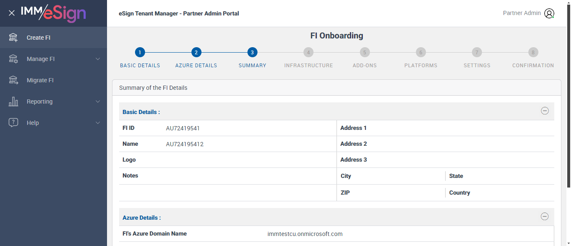Image resolution: width=571 pixels, height=246 pixels.
Task: Expand the Manage FI submenu chevron
Action: click(98, 59)
